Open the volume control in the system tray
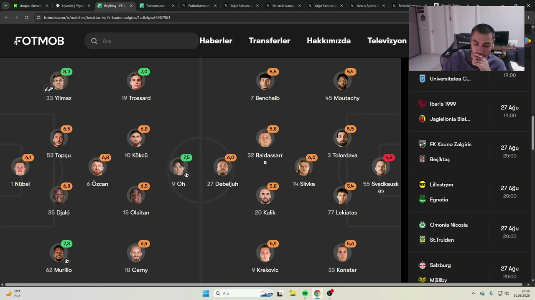The width and height of the screenshot is (535, 300). point(507,293)
